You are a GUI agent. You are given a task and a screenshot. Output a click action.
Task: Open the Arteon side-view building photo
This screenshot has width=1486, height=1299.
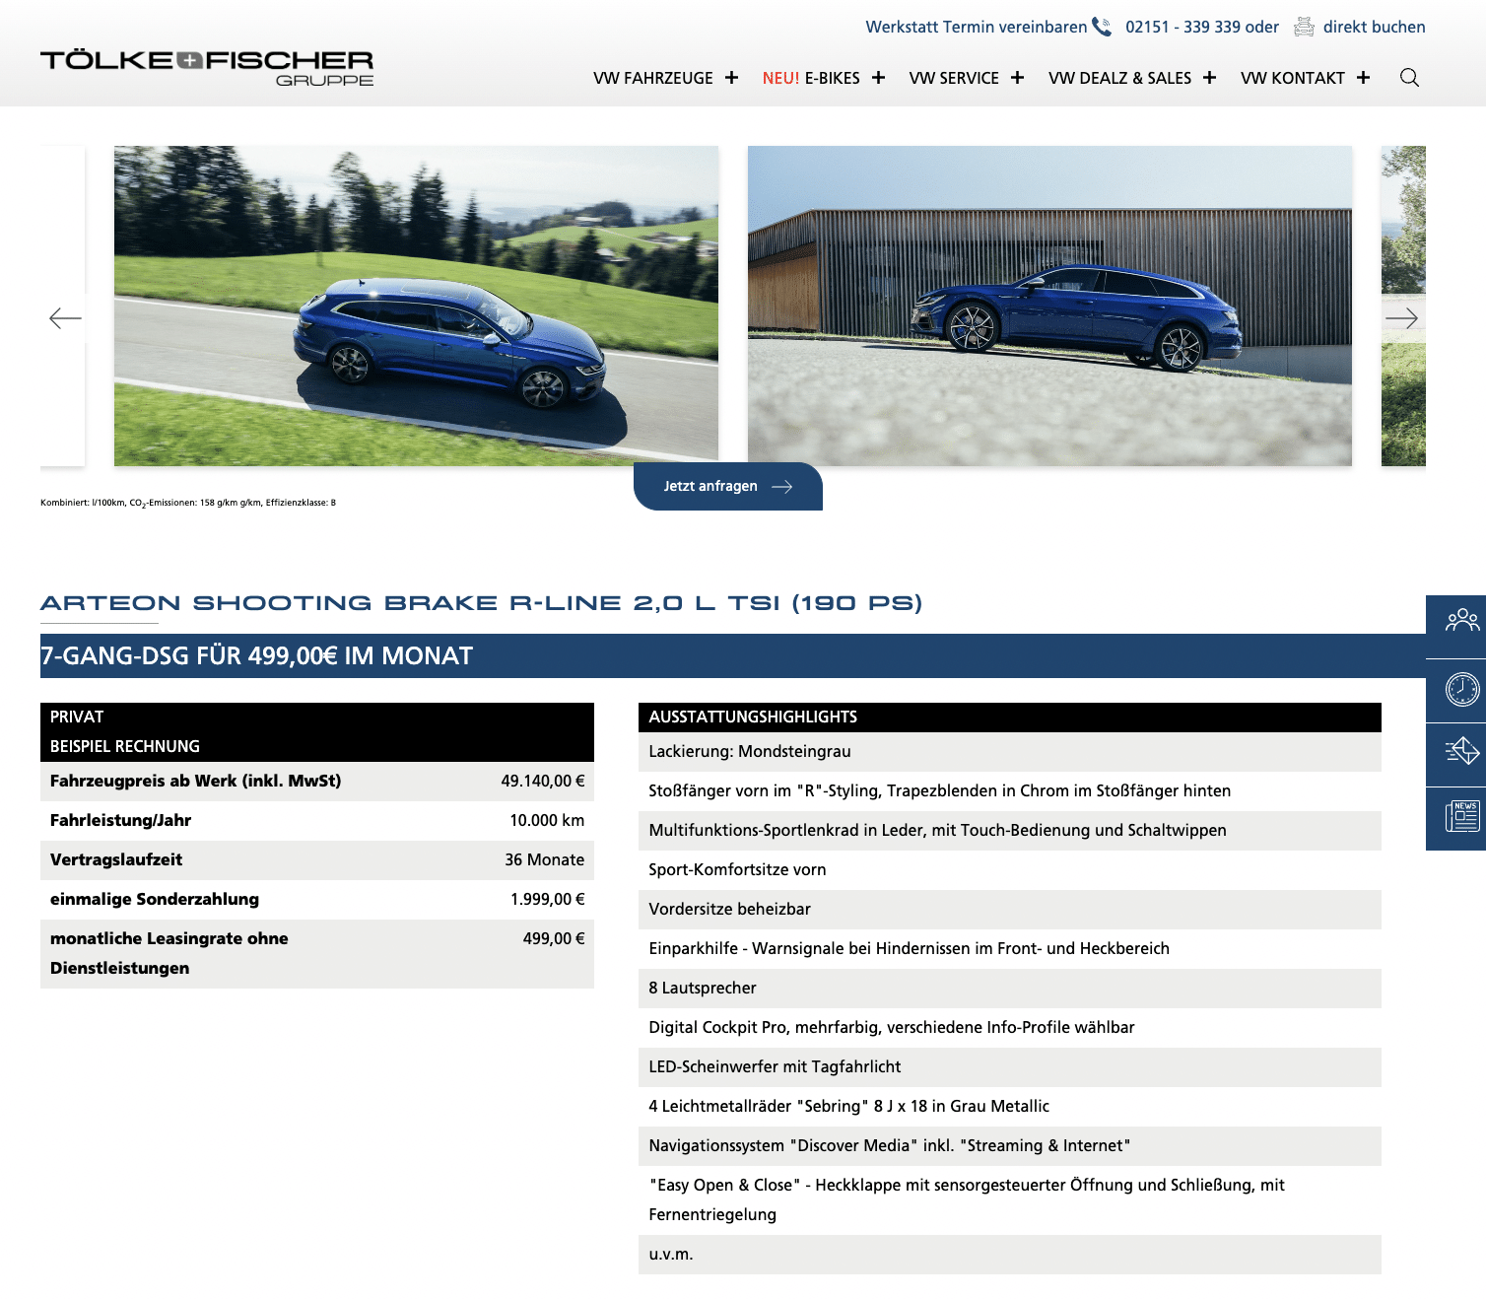click(x=1049, y=306)
